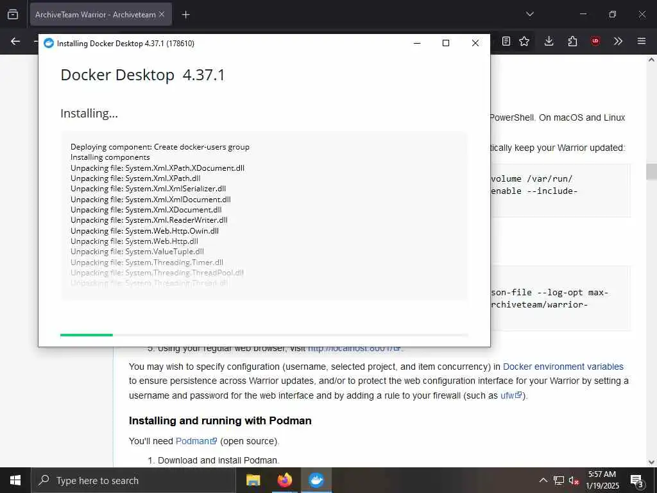Click the Docker whale icon in installer title
This screenshot has height=493, width=657.
[49, 43]
